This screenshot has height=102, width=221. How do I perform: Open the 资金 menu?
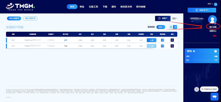click(82, 7)
